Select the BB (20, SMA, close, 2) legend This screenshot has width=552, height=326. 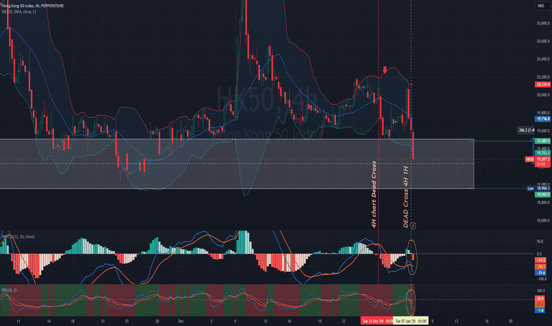(x=19, y=12)
